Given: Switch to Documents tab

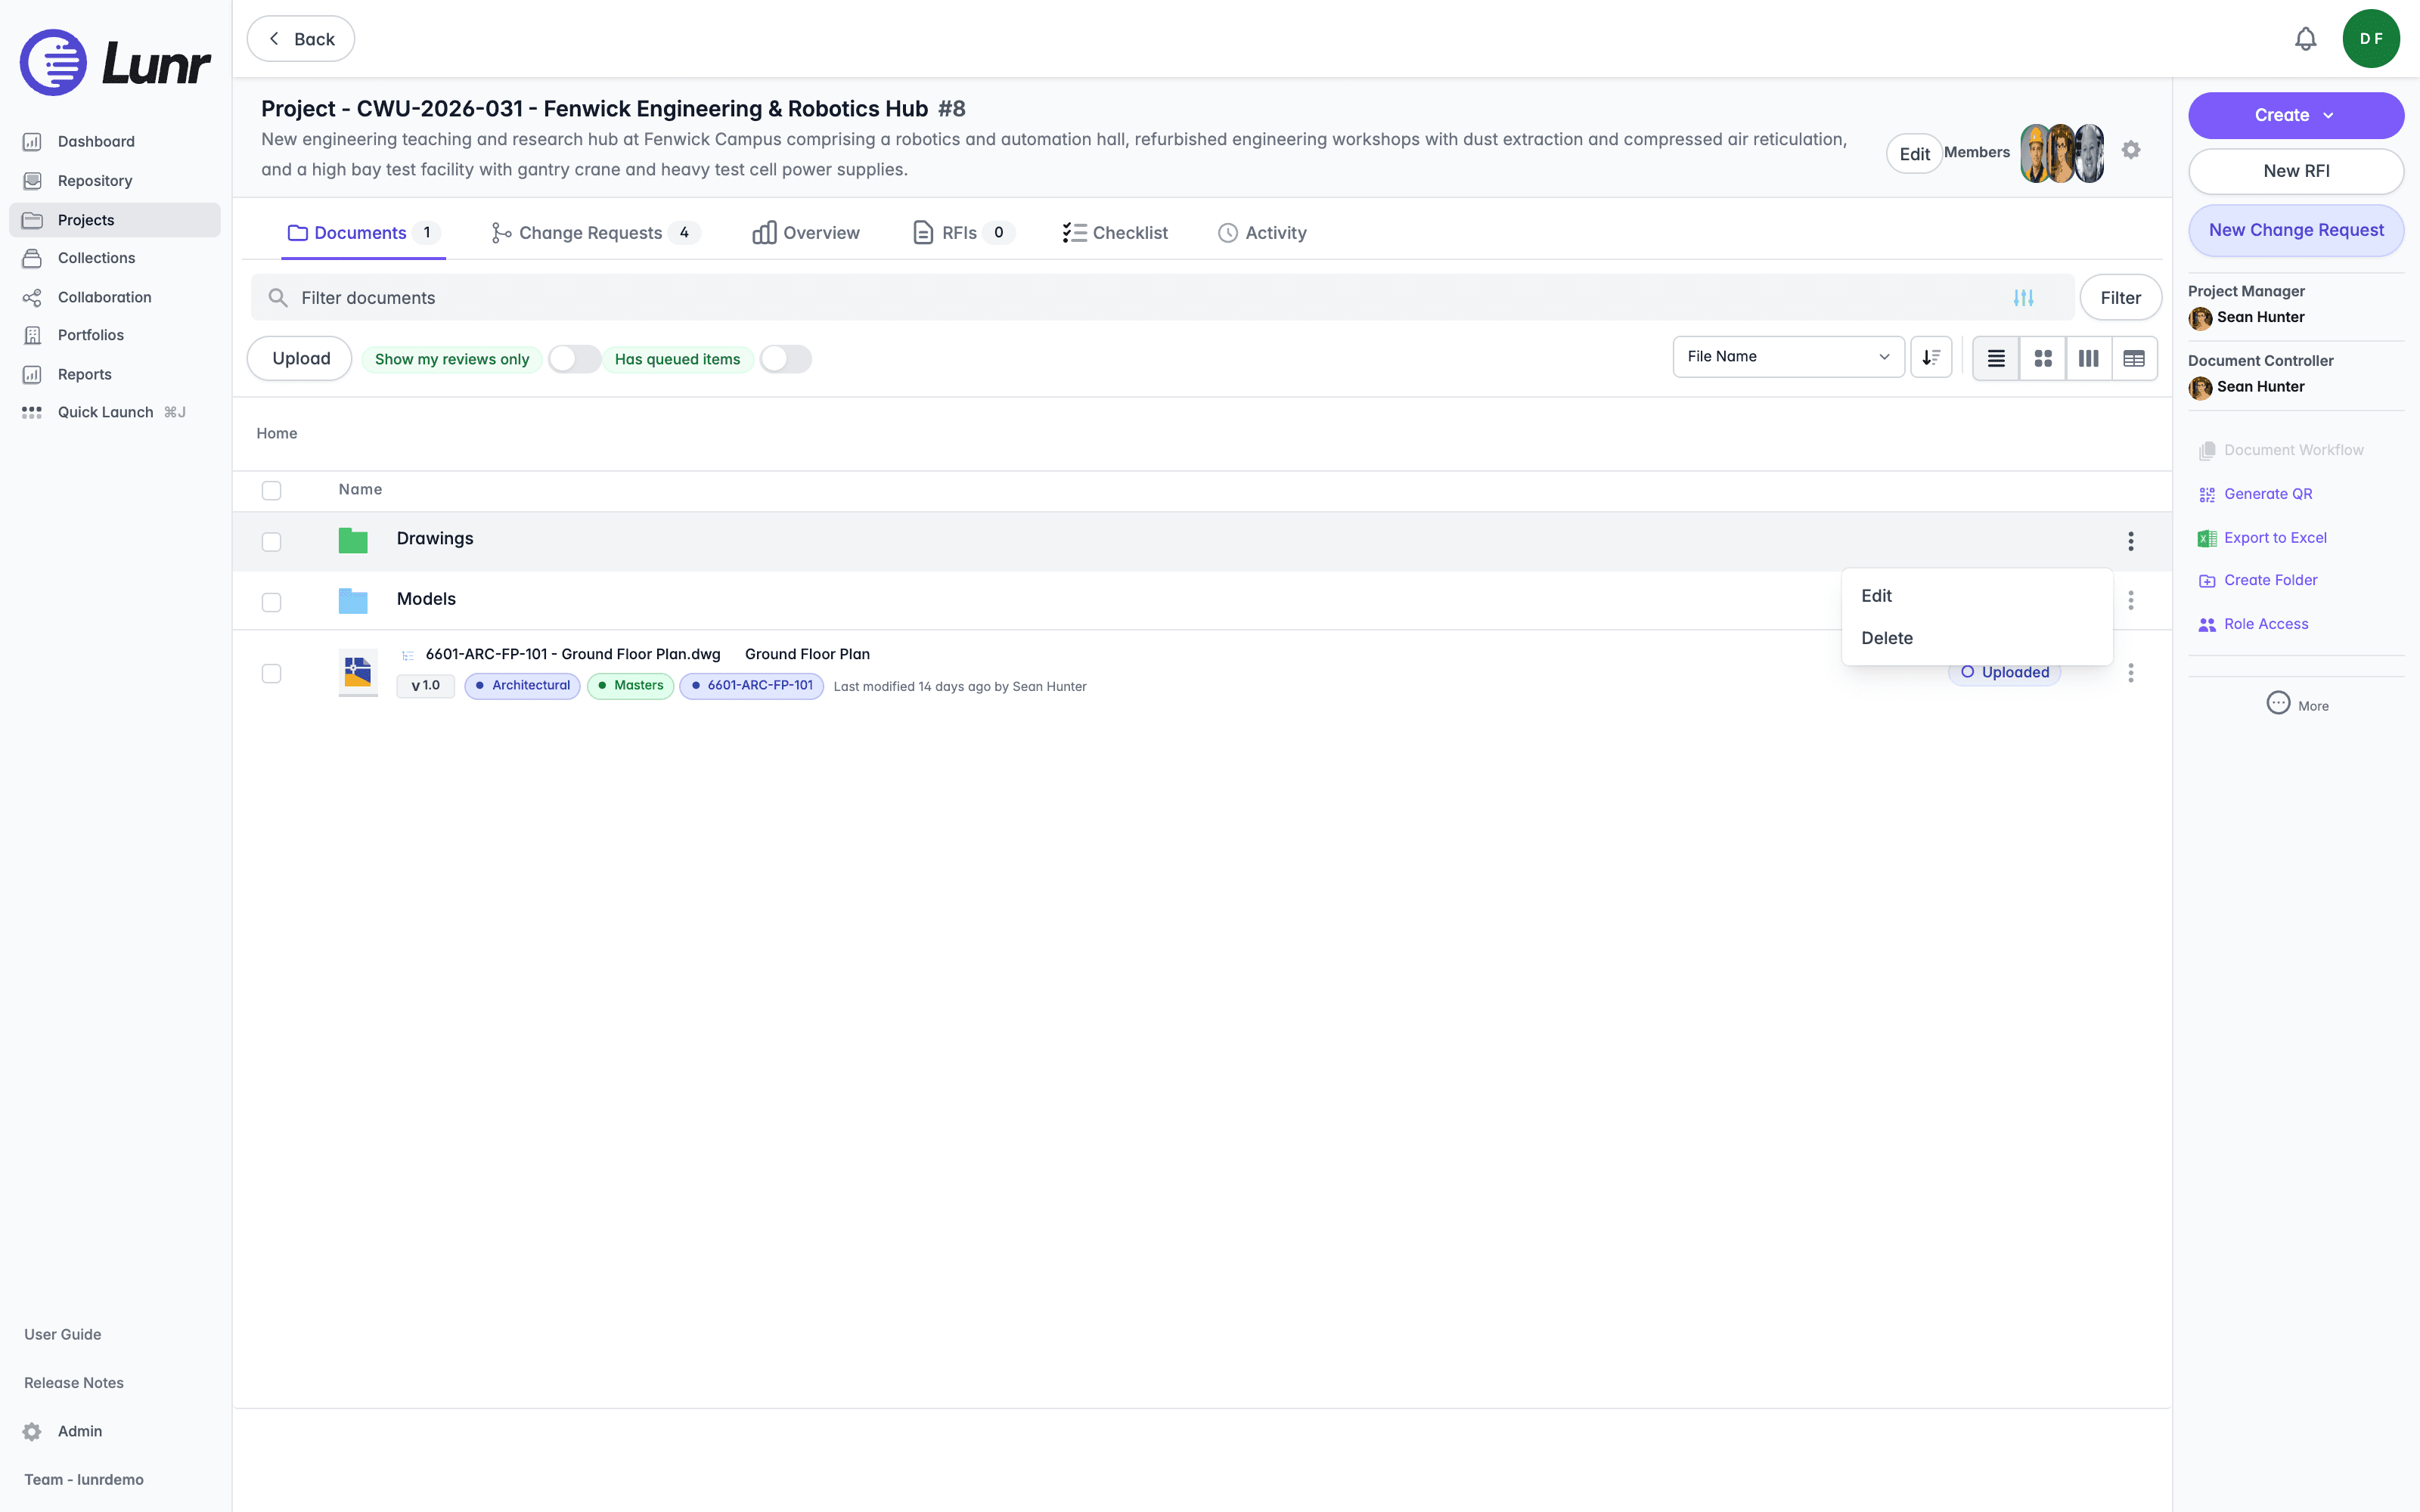Looking at the screenshot, I should [363, 233].
